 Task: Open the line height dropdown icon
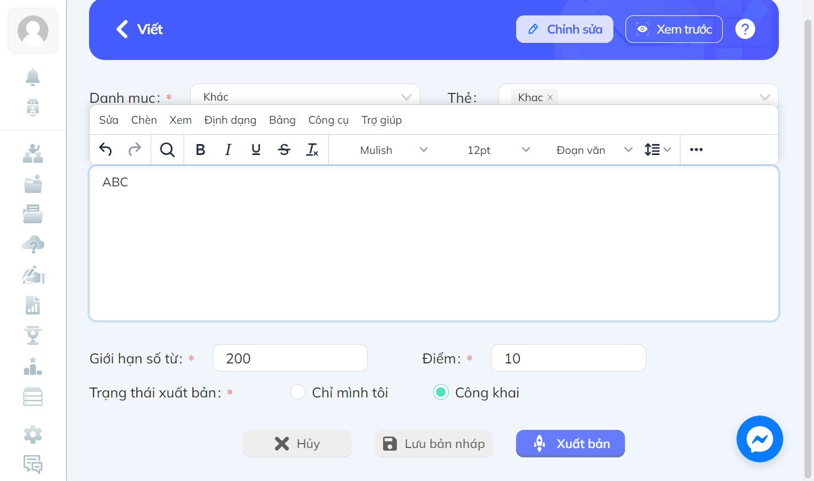pyautogui.click(x=657, y=150)
